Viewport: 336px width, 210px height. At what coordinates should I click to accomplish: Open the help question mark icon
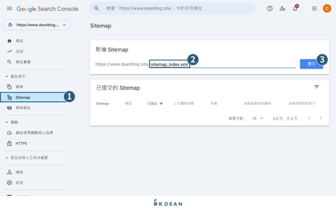click(x=270, y=8)
